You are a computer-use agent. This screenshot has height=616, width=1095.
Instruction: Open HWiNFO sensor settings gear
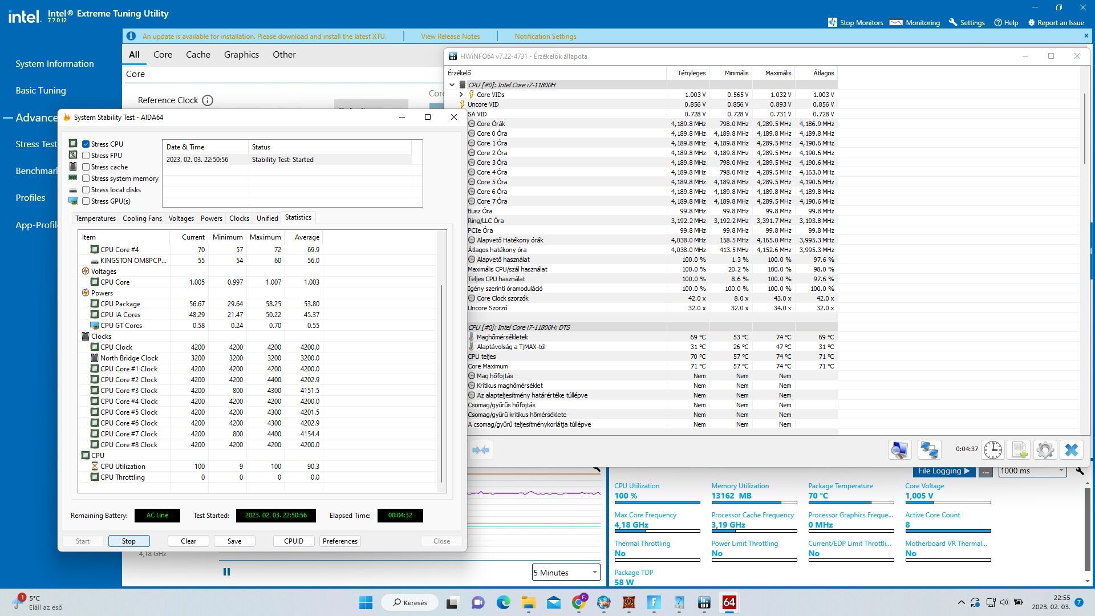(1045, 450)
